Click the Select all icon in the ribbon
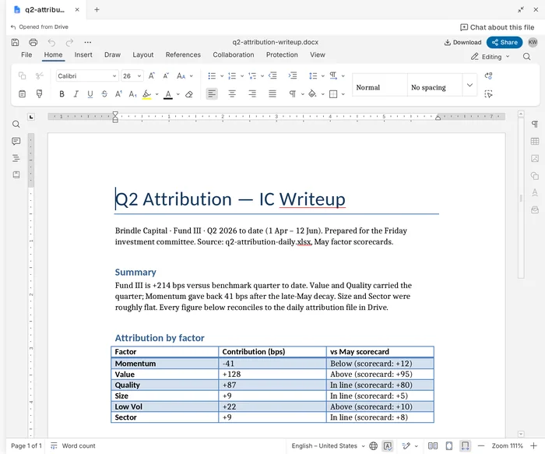Viewport: 545px width, 454px height. pyautogui.click(x=488, y=94)
